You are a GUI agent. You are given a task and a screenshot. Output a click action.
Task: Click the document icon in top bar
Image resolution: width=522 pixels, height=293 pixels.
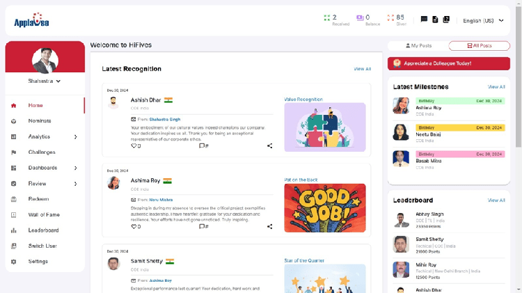click(x=435, y=19)
